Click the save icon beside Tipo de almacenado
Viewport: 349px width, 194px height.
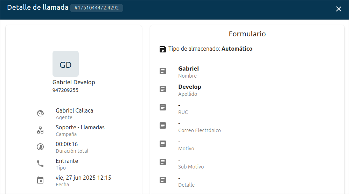tap(163, 49)
